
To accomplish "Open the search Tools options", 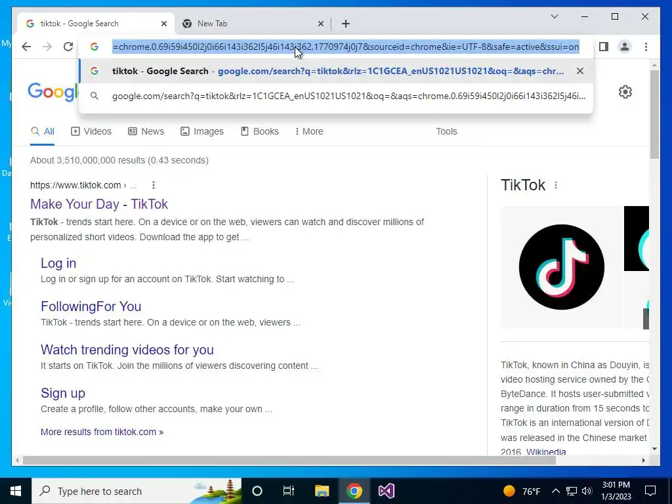I will pos(446,131).
